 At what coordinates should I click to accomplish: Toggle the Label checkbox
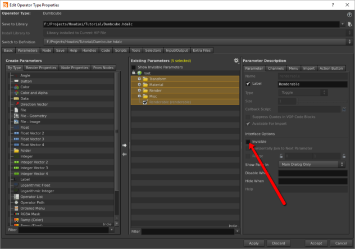pos(248,83)
